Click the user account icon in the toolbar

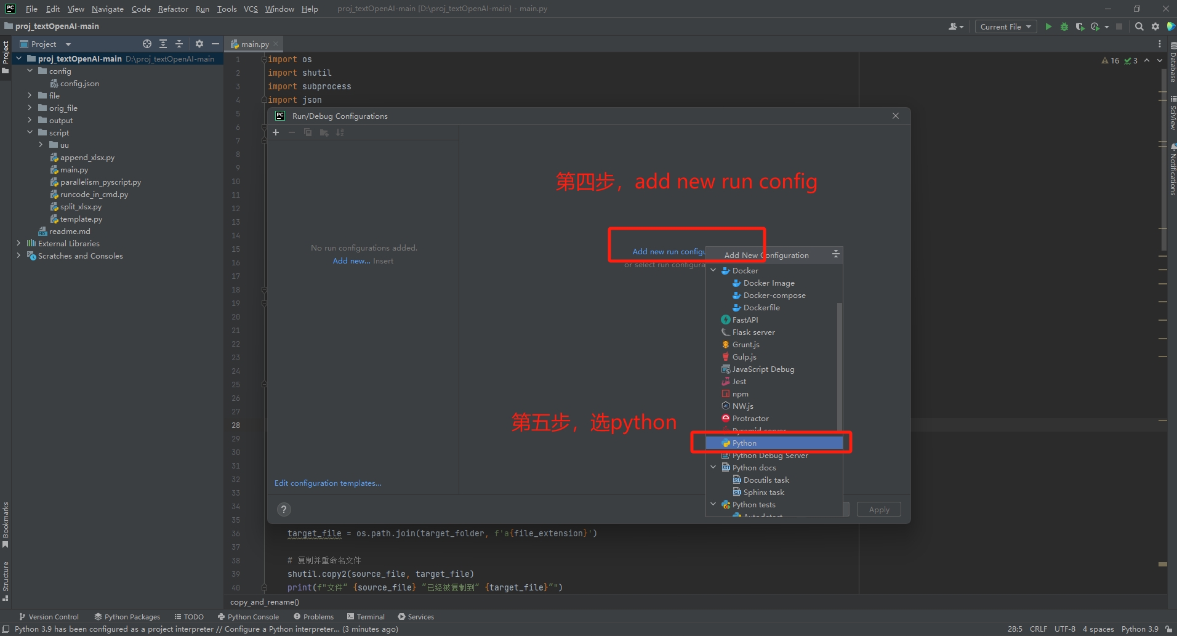point(955,26)
